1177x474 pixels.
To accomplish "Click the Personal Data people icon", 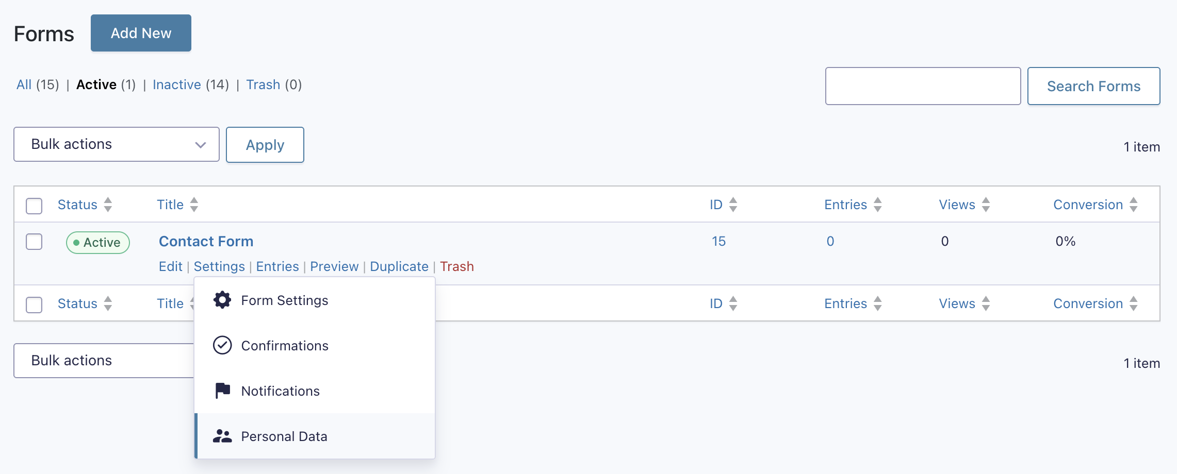I will [x=222, y=436].
